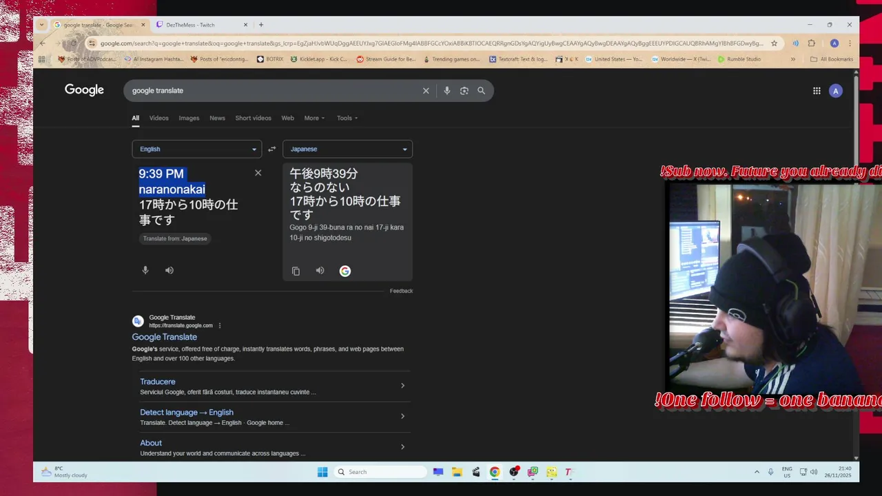Screen dimensions: 882x496
Task: Copy the Japanese translation
Action: 296,271
